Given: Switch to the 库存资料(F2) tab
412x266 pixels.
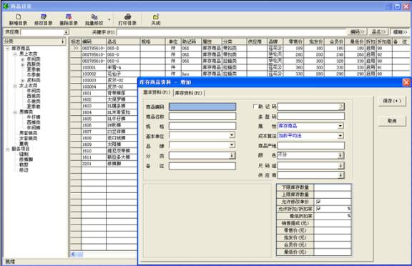Looking at the screenshot, I should click(189, 93).
